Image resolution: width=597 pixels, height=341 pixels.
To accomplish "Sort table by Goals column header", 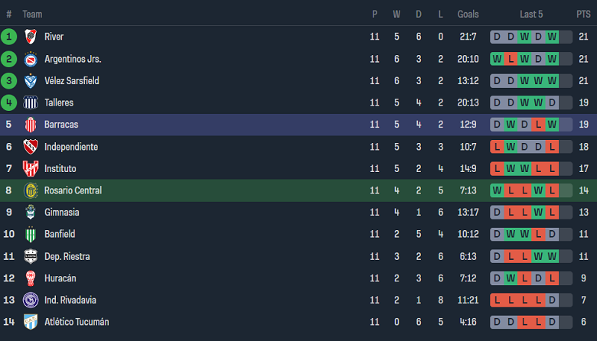I will point(468,15).
